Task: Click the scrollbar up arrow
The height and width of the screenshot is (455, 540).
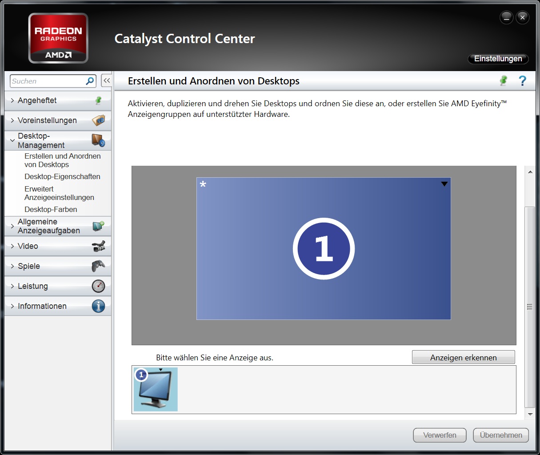Action: (530, 172)
